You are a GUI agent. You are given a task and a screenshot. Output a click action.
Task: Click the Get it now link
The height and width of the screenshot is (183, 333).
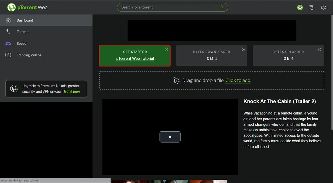(x=72, y=91)
